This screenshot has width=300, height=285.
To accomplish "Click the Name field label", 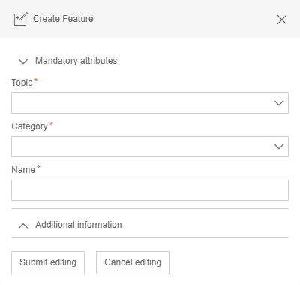I will click(23, 170).
